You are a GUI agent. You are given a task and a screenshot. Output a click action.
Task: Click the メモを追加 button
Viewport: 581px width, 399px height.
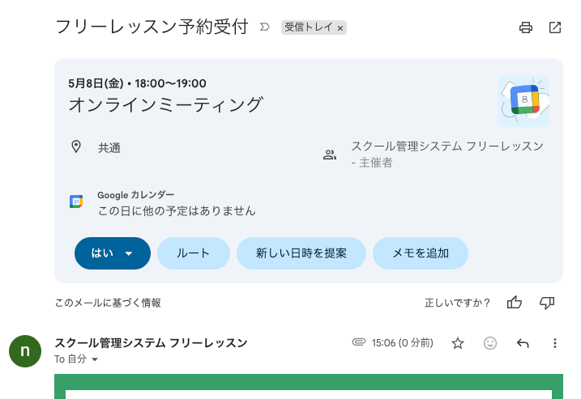420,253
